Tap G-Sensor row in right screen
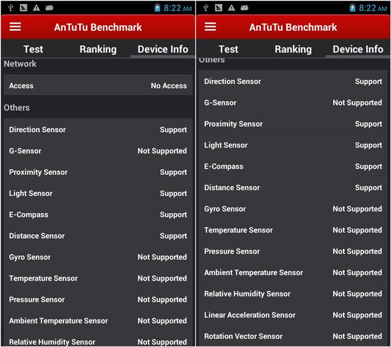This screenshot has height=347, width=391. click(293, 102)
